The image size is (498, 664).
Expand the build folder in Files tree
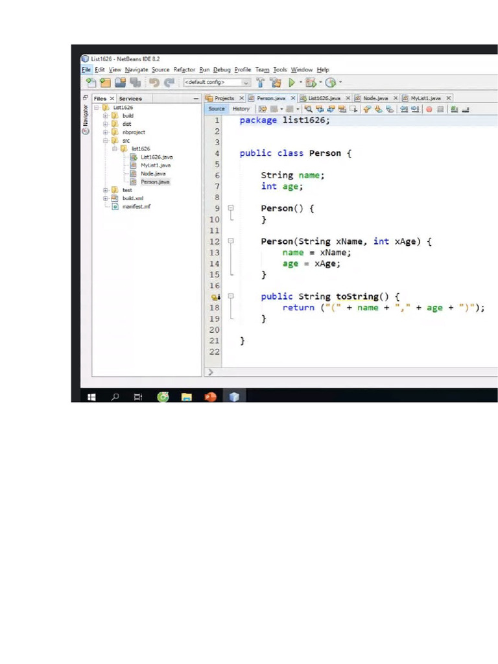[x=105, y=115]
